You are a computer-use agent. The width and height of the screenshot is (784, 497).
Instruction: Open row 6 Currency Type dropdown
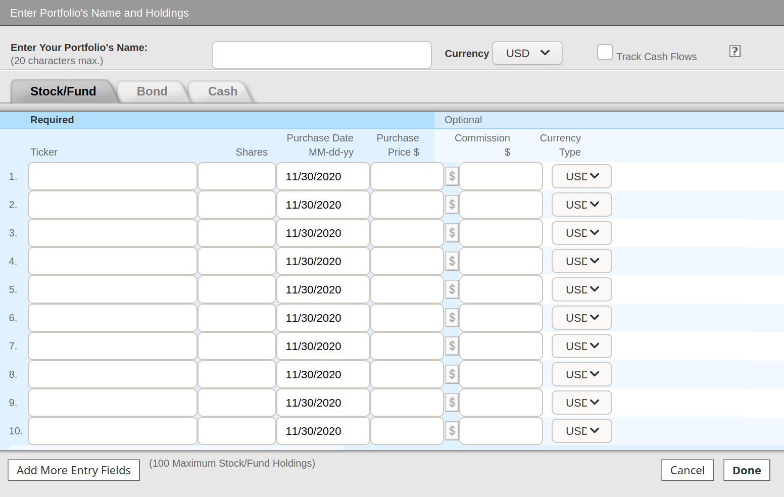coord(582,318)
